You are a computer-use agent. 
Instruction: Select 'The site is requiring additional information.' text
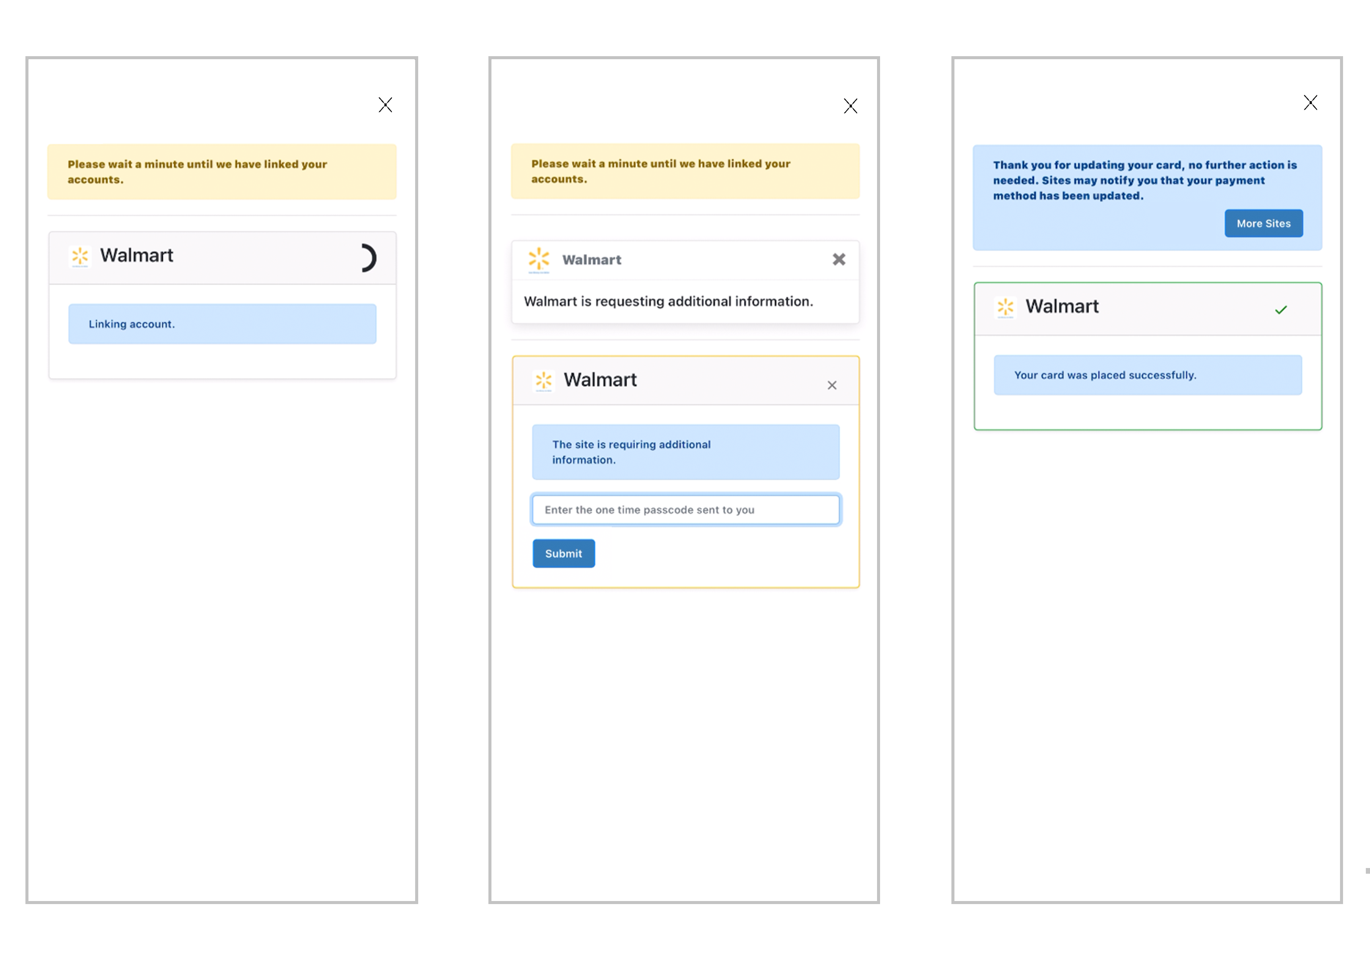[631, 452]
